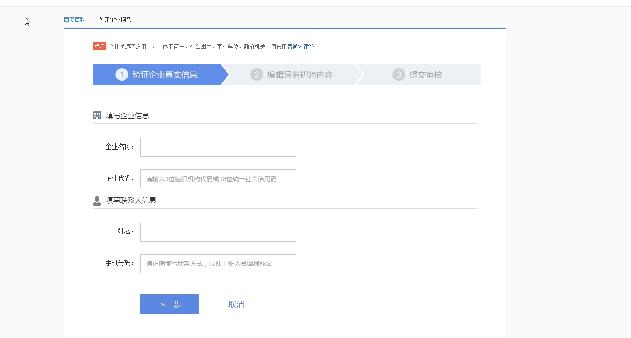Viewport: 631px width, 338px height.
Task: Click the step number 3 circle
Action: (399, 74)
